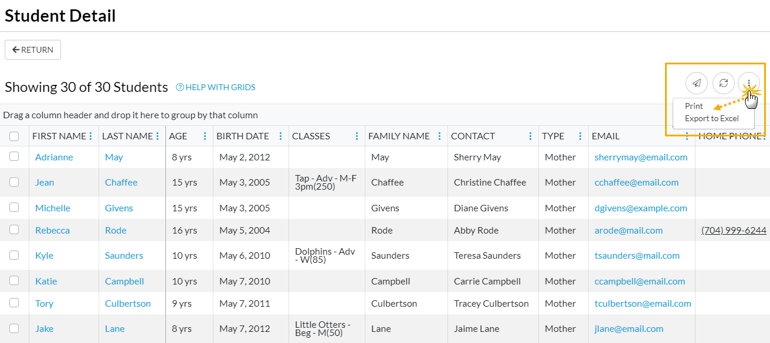Sort by Last Name column header
The width and height of the screenshot is (770, 343).
127,136
